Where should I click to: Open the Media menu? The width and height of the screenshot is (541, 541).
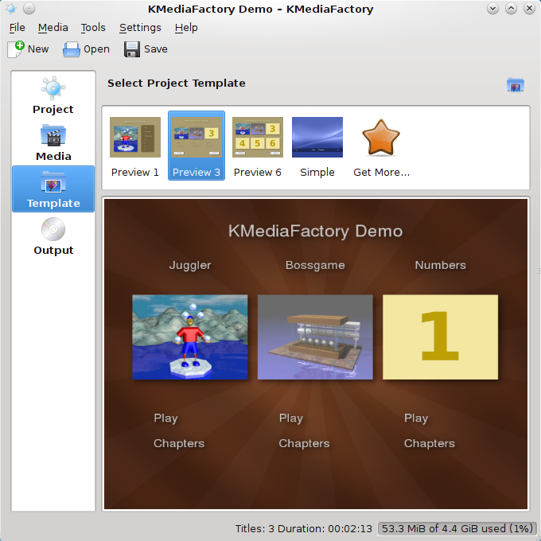pyautogui.click(x=53, y=28)
